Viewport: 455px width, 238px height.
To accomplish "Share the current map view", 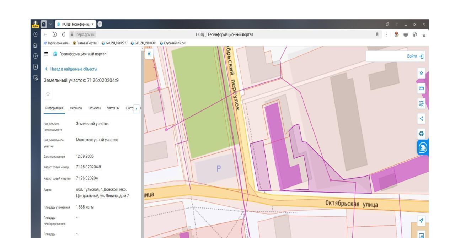I will coord(421,119).
